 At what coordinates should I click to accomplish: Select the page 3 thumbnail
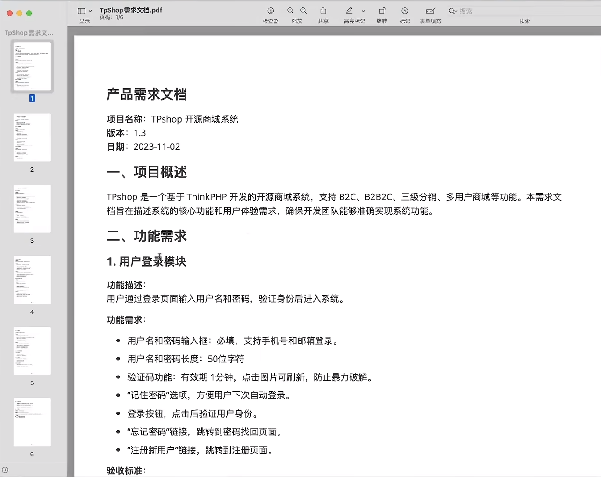pos(32,209)
